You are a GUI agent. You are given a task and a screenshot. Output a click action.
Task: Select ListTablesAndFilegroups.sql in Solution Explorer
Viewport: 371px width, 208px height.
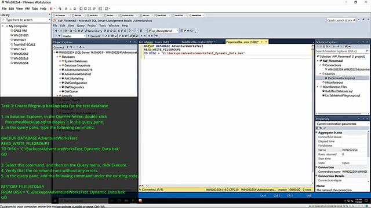343,95
